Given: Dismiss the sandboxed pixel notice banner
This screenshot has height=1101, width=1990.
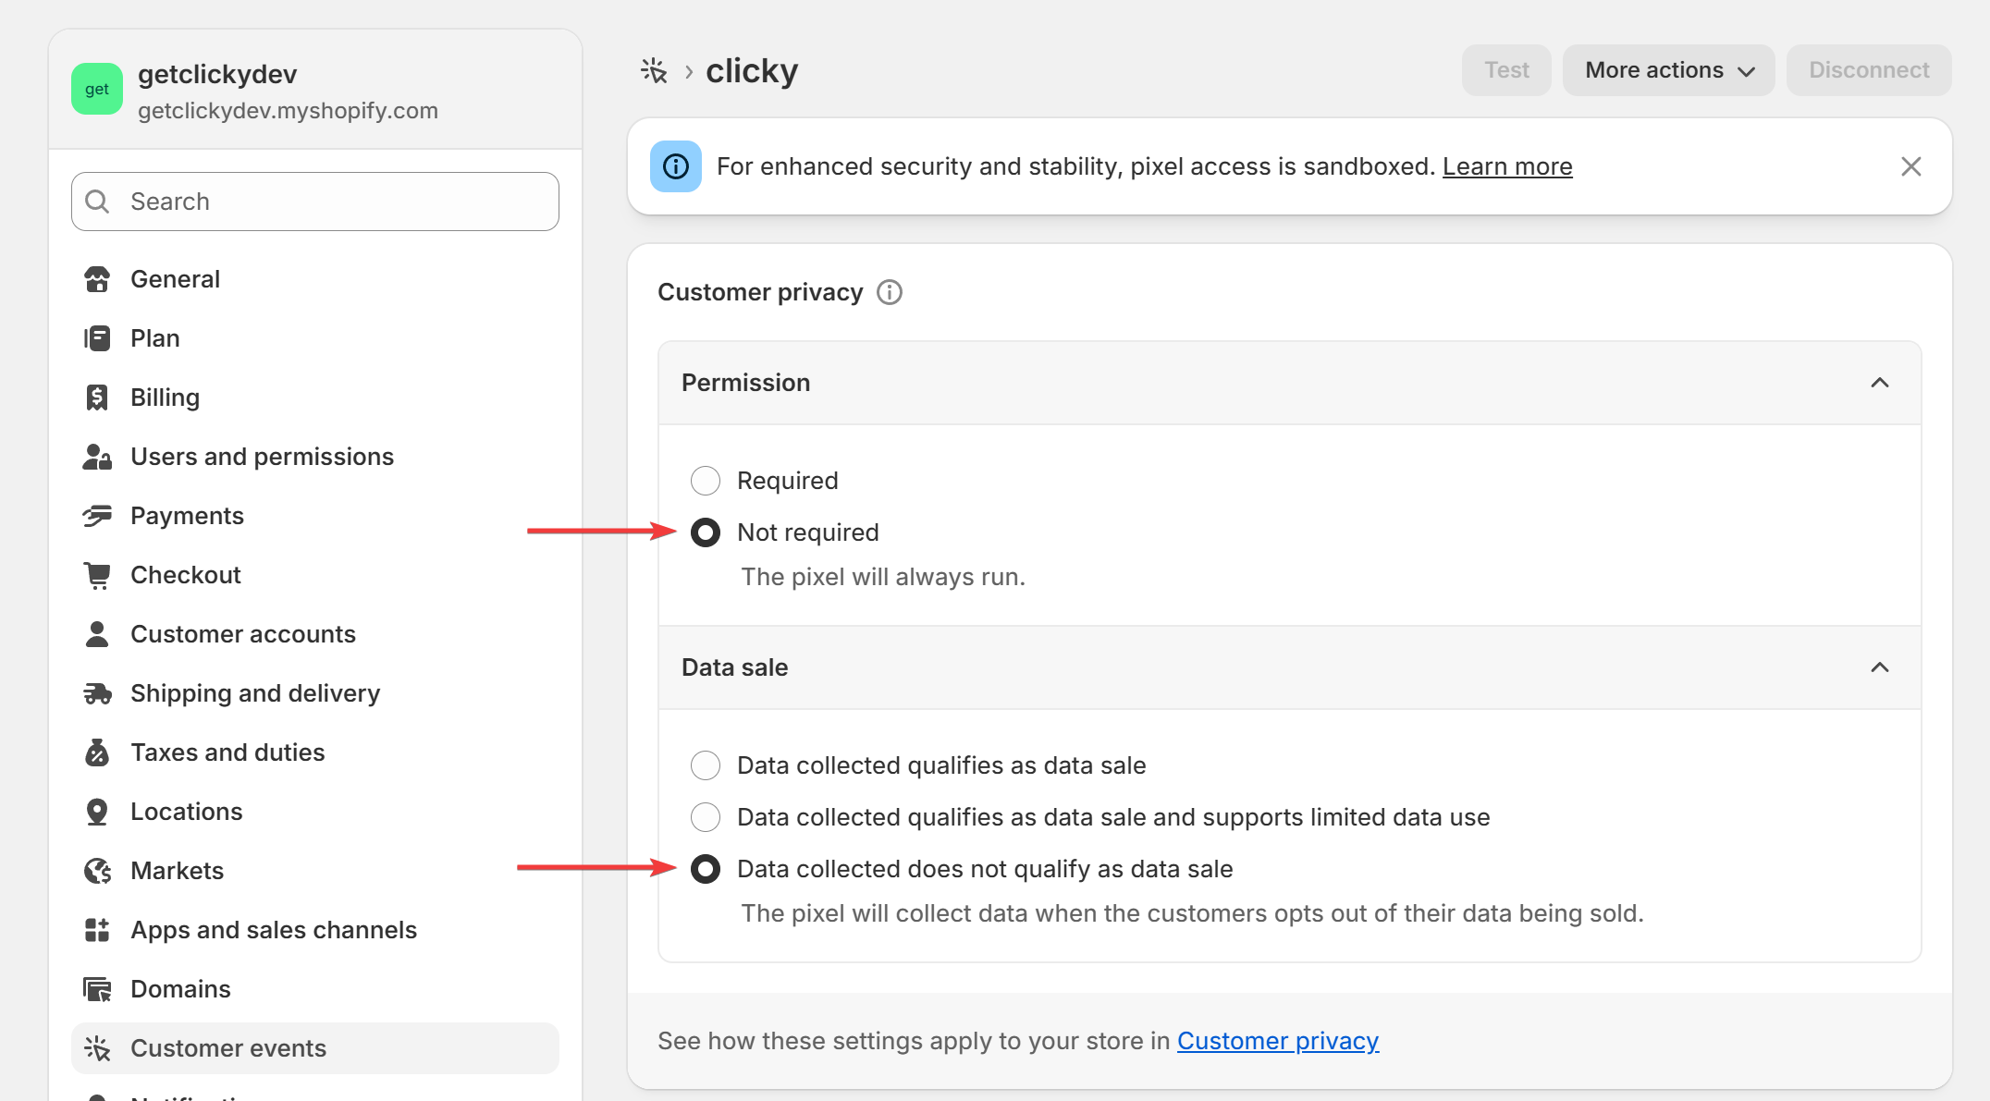Looking at the screenshot, I should (x=1910, y=166).
